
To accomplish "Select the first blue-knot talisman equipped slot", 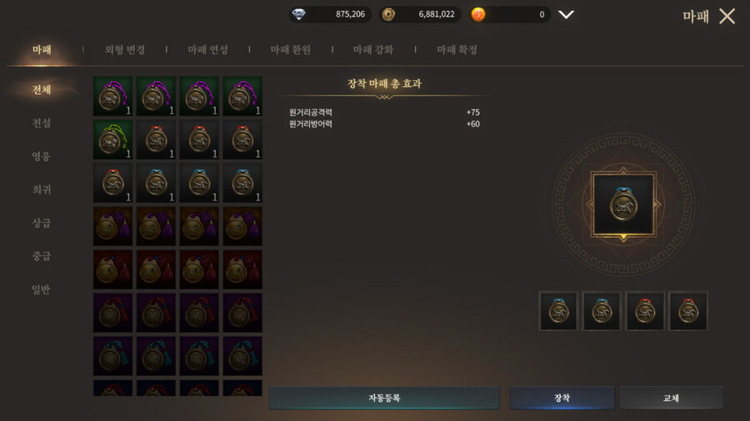I will click(558, 310).
